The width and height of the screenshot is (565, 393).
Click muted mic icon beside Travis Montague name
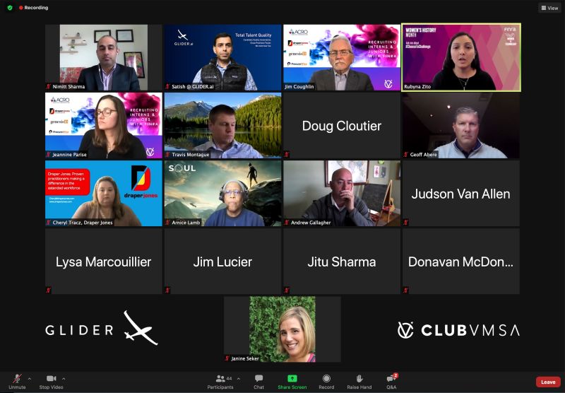tap(167, 154)
